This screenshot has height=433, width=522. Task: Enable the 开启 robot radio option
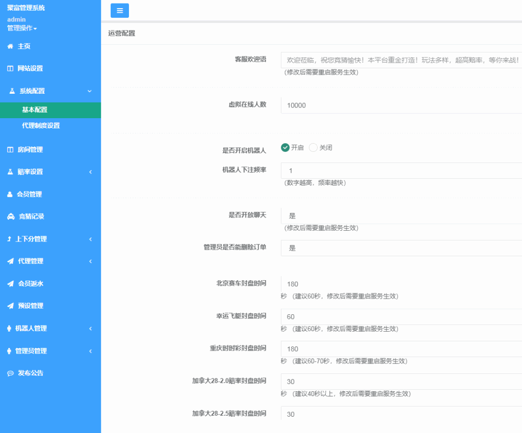point(285,147)
